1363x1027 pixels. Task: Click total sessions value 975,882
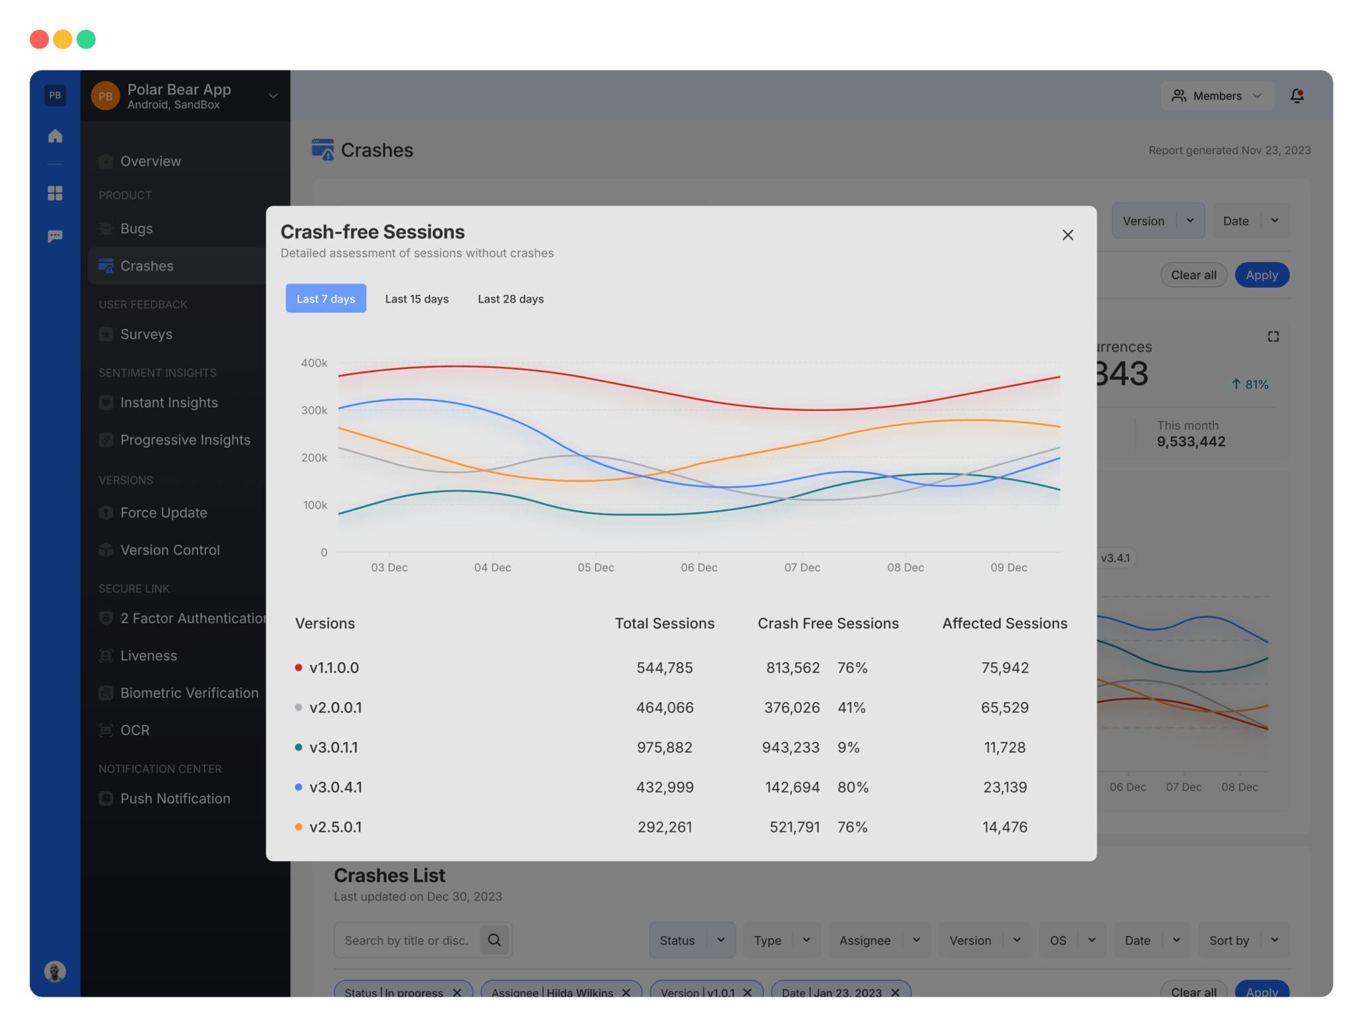tap(665, 747)
